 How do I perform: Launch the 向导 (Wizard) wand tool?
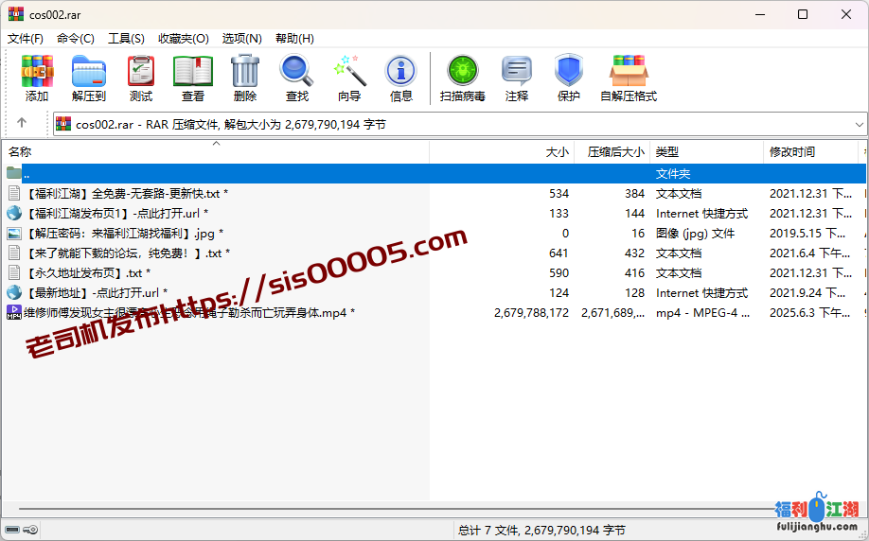point(349,71)
